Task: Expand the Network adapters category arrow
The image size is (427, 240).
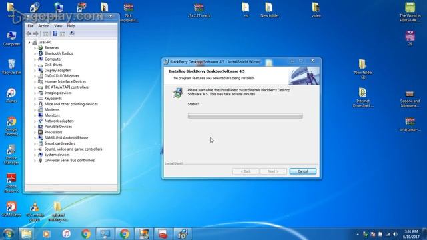Action: point(35,121)
